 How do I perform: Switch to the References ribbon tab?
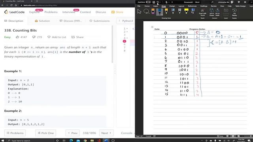click(x=192, y=6)
